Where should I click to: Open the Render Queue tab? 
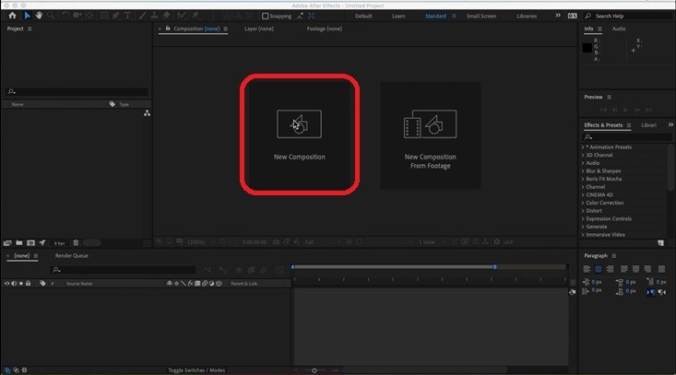[72, 256]
